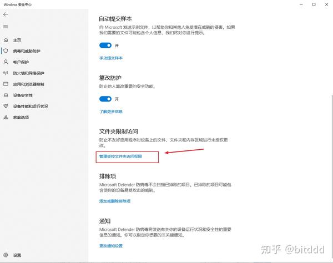Click the 篡改防护 heading
Viewport: 333px width, 263px height.
(110, 78)
